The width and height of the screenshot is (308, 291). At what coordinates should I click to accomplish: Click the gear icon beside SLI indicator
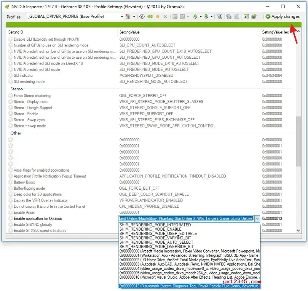(10, 75)
